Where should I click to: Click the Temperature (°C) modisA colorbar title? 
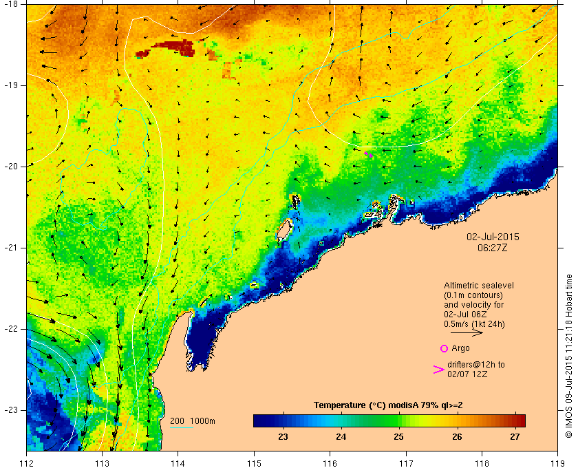pos(388,405)
